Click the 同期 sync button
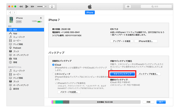Screen dimensions: 181x109 [148, 102]
